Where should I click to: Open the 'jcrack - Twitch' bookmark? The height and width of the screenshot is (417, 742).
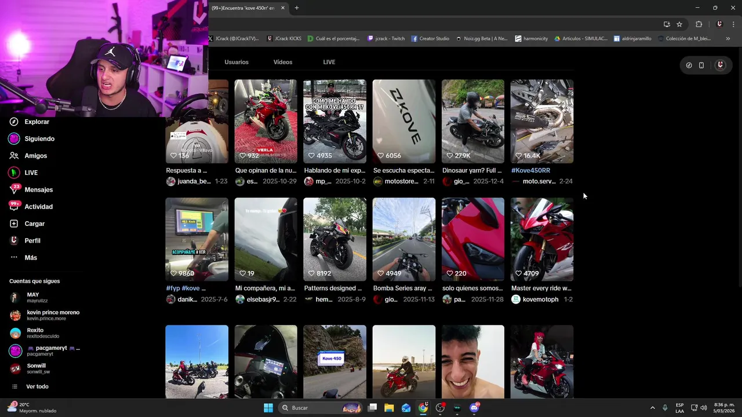pyautogui.click(x=386, y=39)
